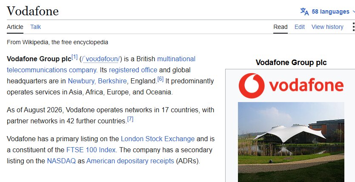This screenshot has height=182, width=355.
Task: Open the multinational link
Action: [x=176, y=59]
